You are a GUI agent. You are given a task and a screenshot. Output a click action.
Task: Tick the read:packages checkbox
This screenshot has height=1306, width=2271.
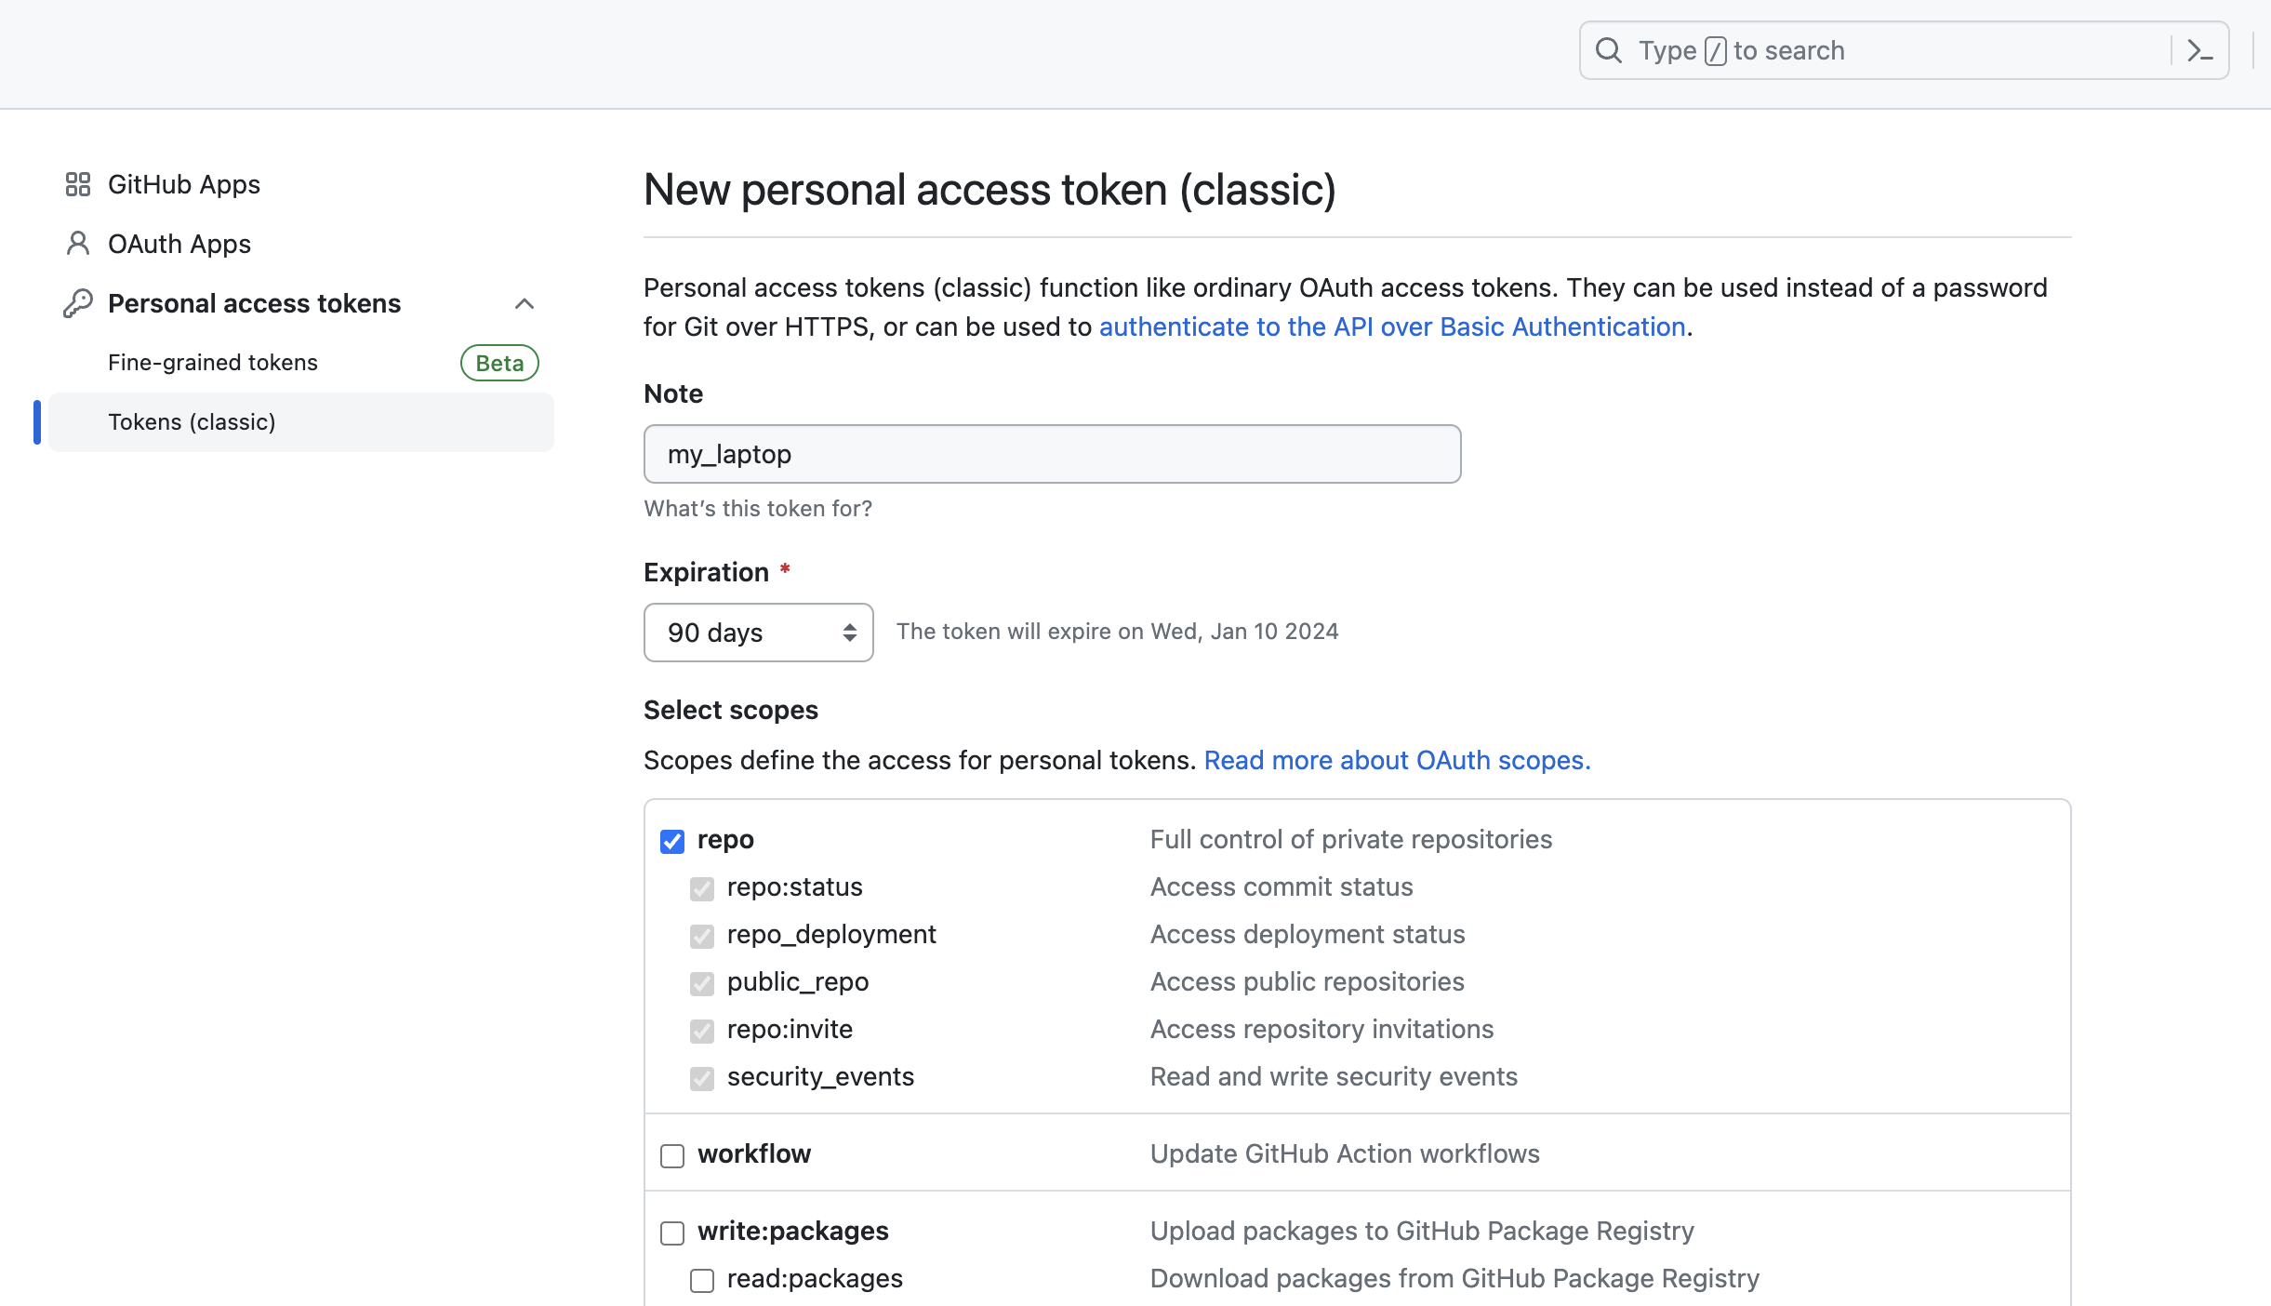point(702,1280)
